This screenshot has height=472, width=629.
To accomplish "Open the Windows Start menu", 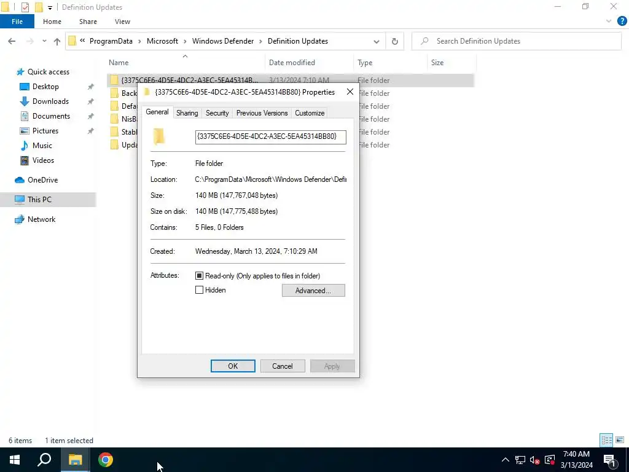I will (x=15, y=460).
